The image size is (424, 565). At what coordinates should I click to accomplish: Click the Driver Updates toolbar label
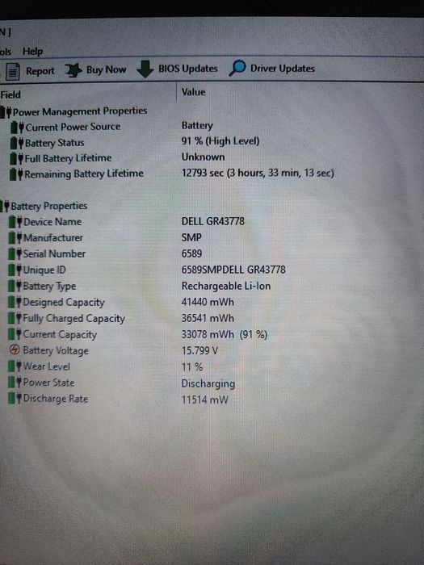pyautogui.click(x=283, y=68)
